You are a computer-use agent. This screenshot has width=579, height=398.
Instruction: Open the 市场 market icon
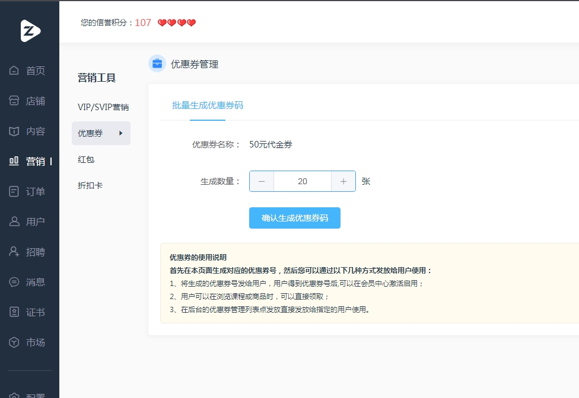click(14, 342)
